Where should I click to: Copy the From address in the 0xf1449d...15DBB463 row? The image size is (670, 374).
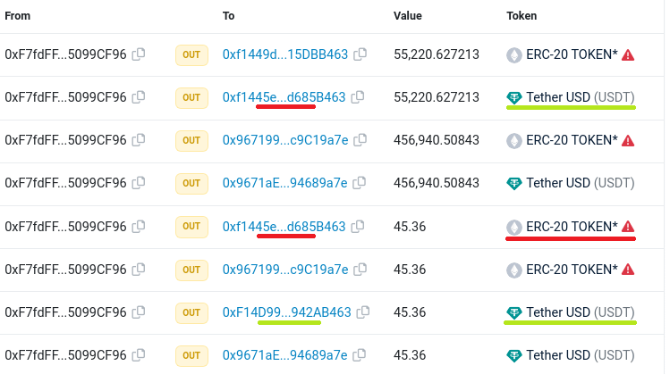pos(139,54)
